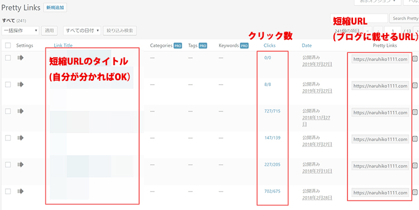The image size is (419, 210).
Task: Copy pretty link with clipboard icon, 702/675 row
Action: pos(415,192)
